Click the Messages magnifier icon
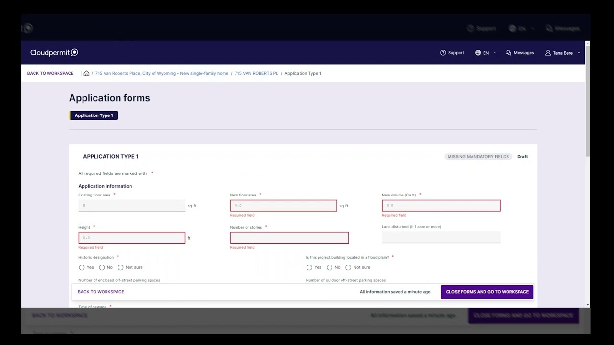 508,53
